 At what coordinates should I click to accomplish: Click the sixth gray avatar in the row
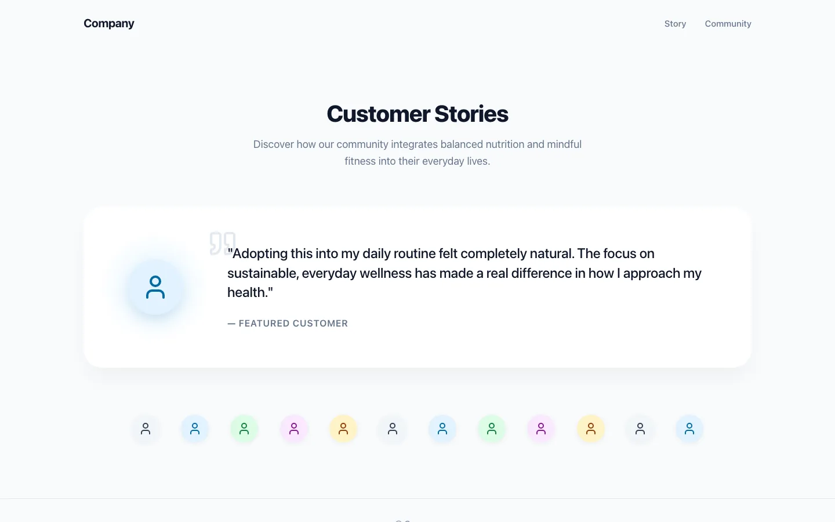(393, 429)
